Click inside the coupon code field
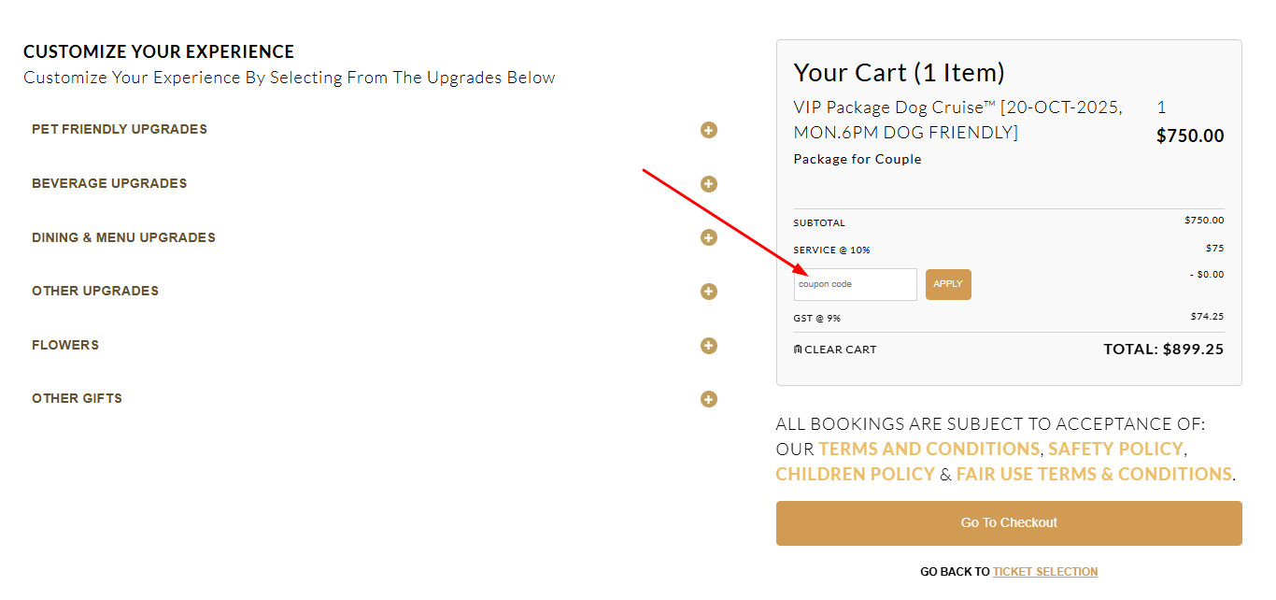 pyautogui.click(x=855, y=284)
